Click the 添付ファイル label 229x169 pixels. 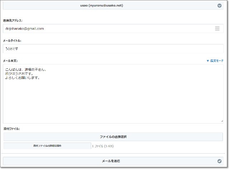(11, 129)
